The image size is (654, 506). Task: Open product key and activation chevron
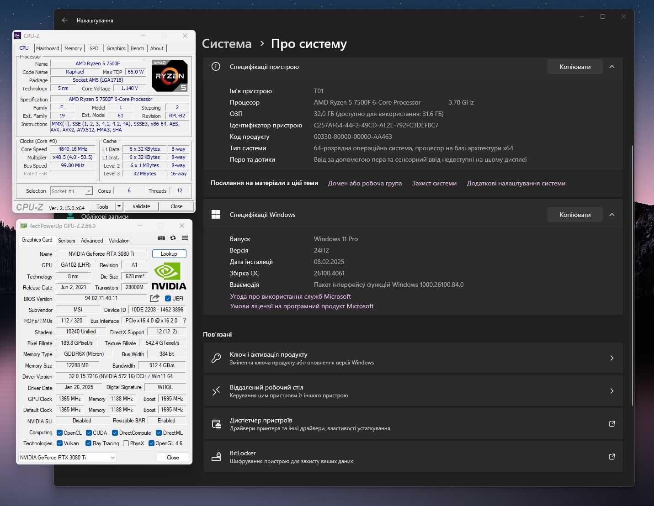[612, 358]
